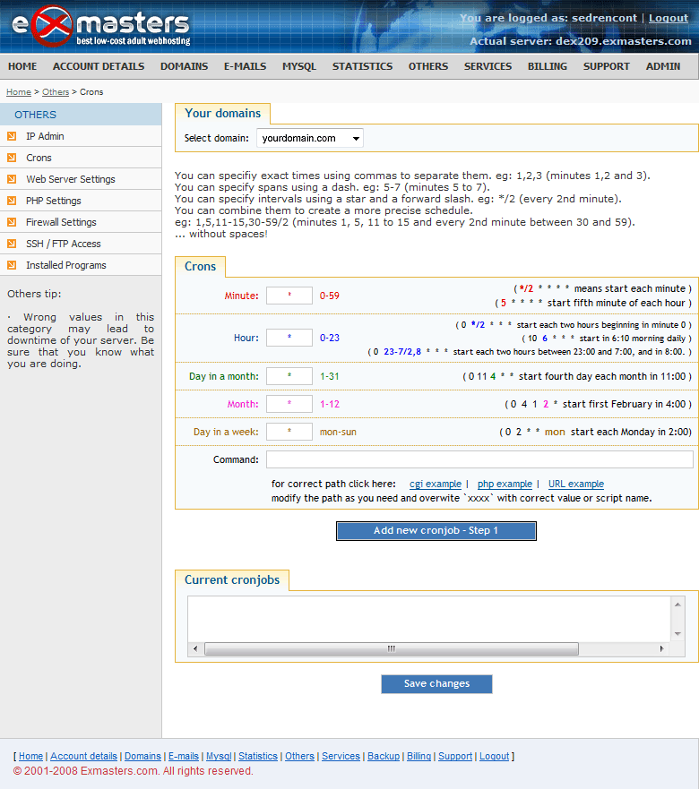Open footer Support link
The width and height of the screenshot is (699, 789).
pos(455,756)
